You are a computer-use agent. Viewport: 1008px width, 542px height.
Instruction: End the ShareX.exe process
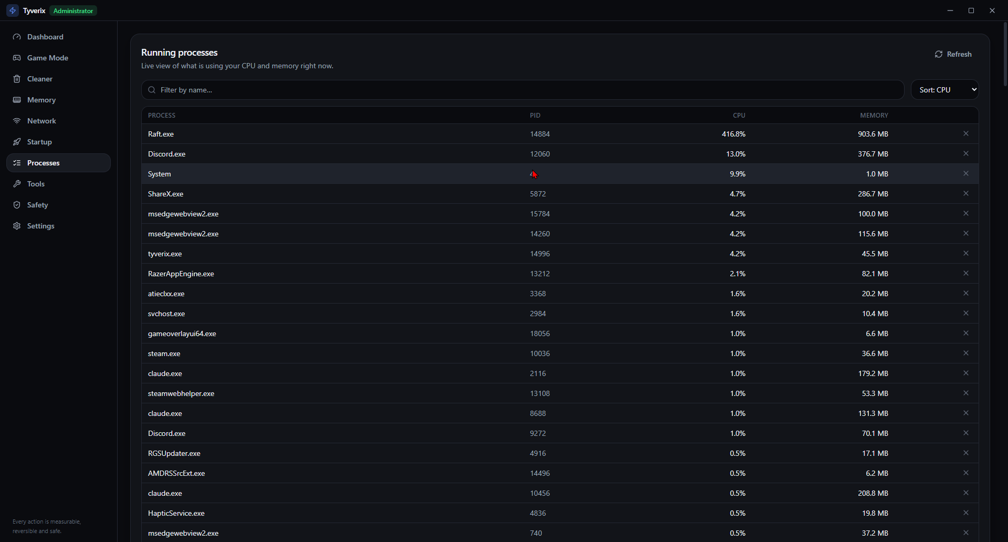965,193
